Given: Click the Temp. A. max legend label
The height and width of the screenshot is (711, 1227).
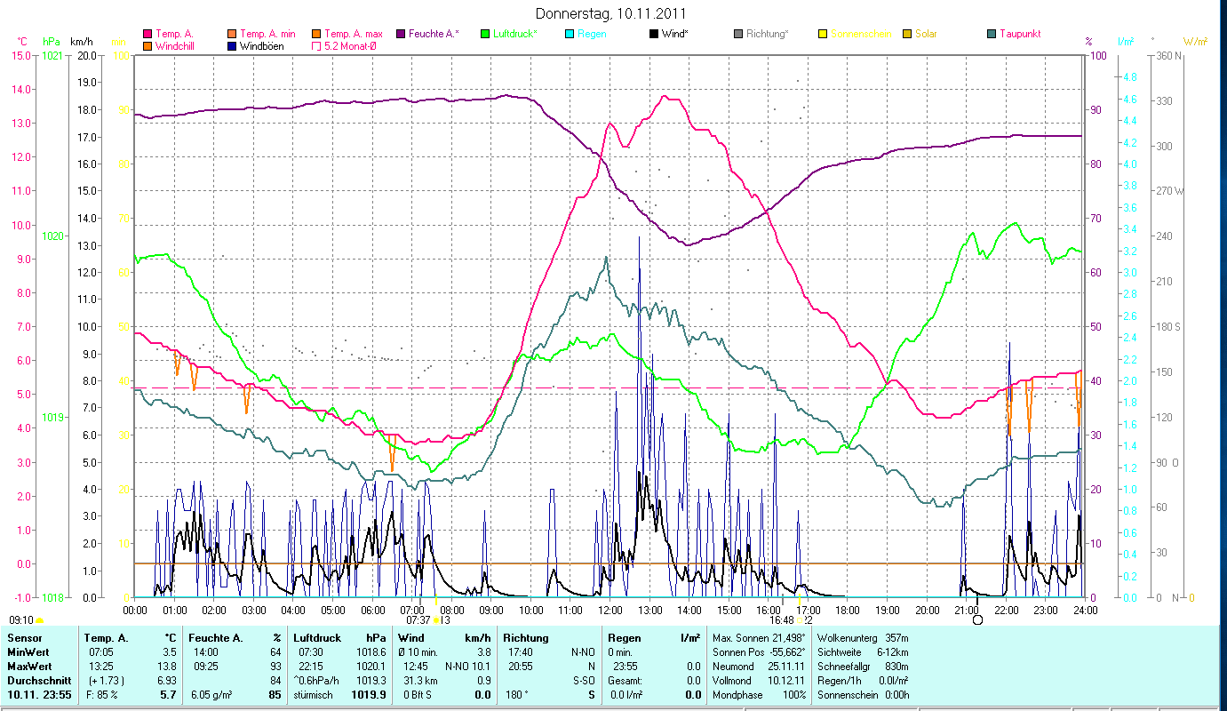Looking at the screenshot, I should [x=354, y=34].
